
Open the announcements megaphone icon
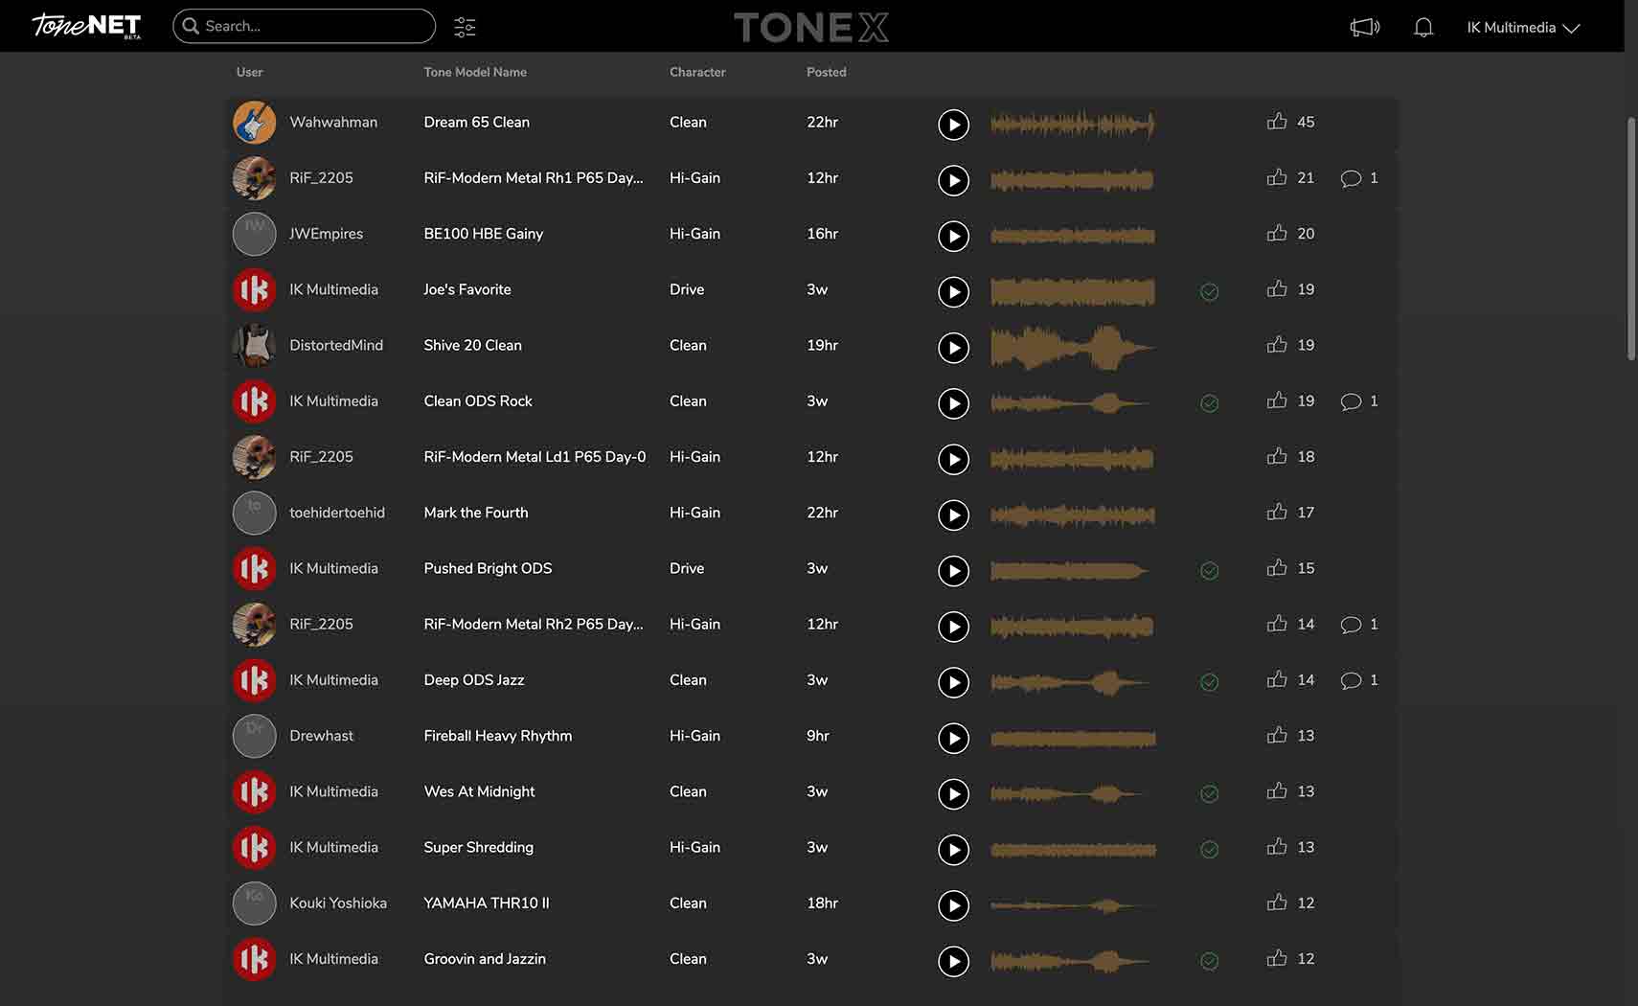(1365, 27)
